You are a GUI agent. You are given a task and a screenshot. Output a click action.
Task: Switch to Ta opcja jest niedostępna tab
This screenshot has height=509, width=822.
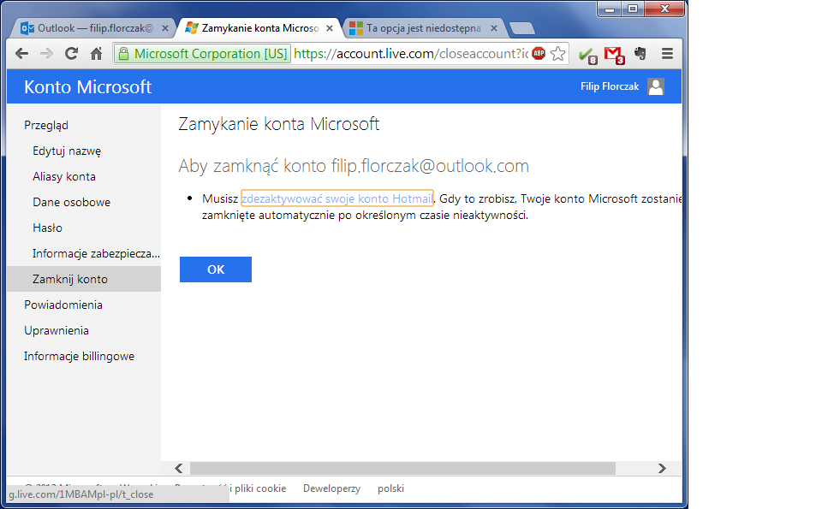pyautogui.click(x=424, y=28)
